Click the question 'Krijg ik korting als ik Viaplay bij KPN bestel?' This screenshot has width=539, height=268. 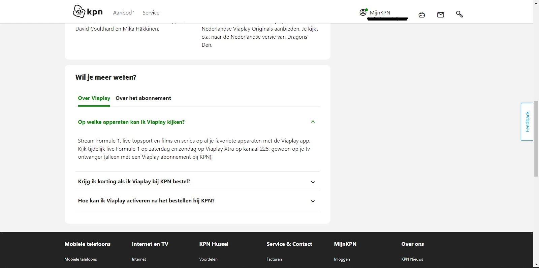pos(134,182)
